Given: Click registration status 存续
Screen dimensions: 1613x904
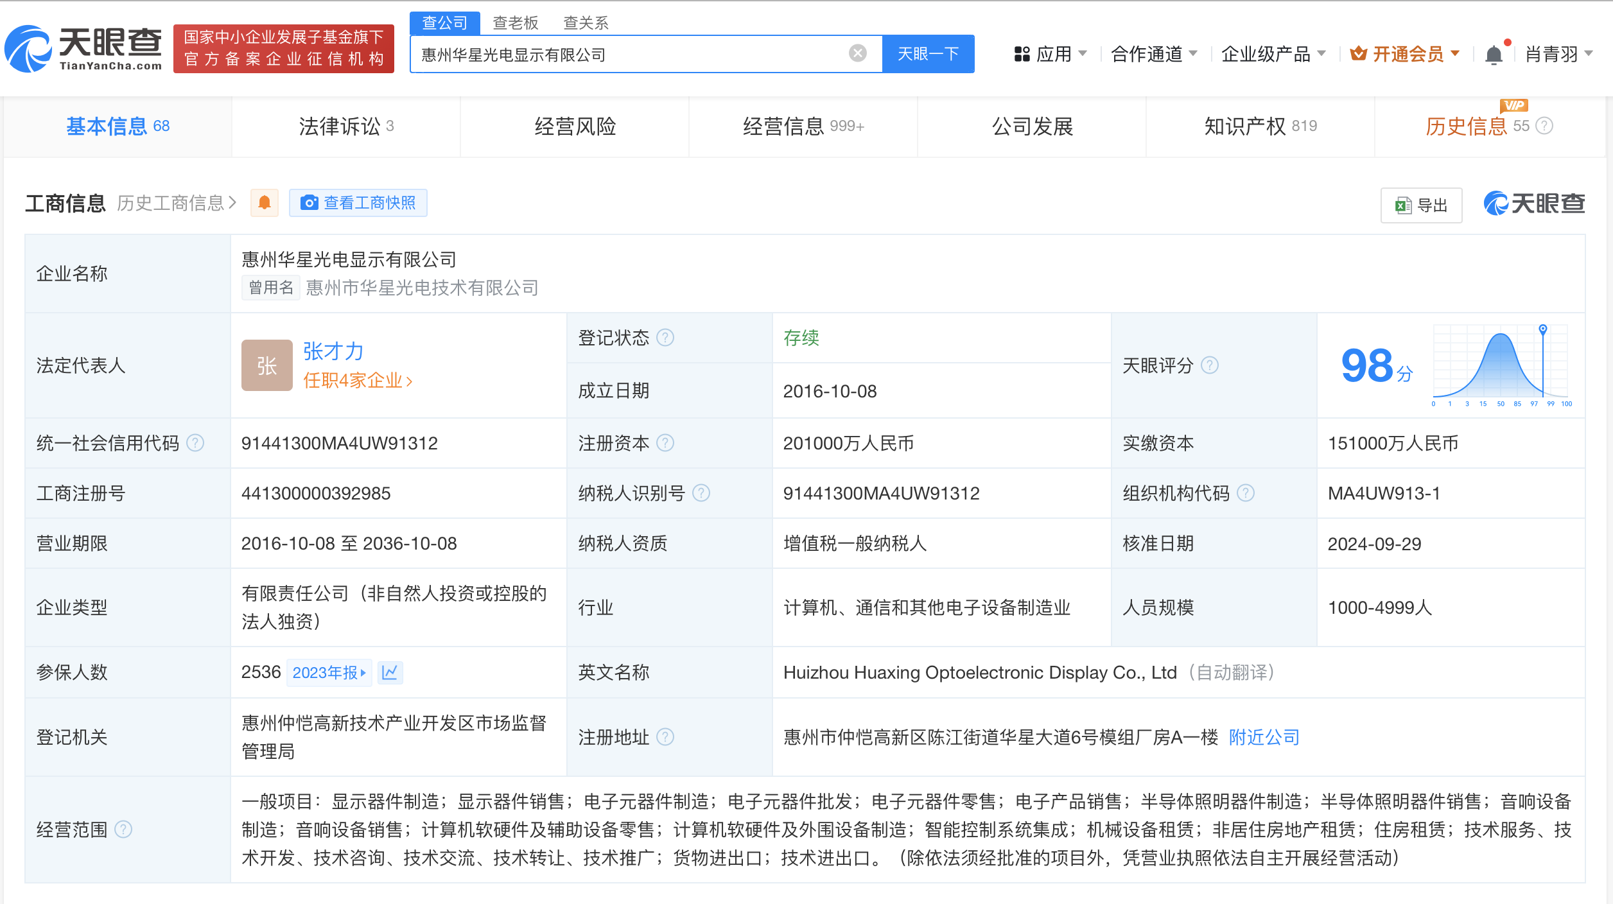Looking at the screenshot, I should (x=801, y=338).
